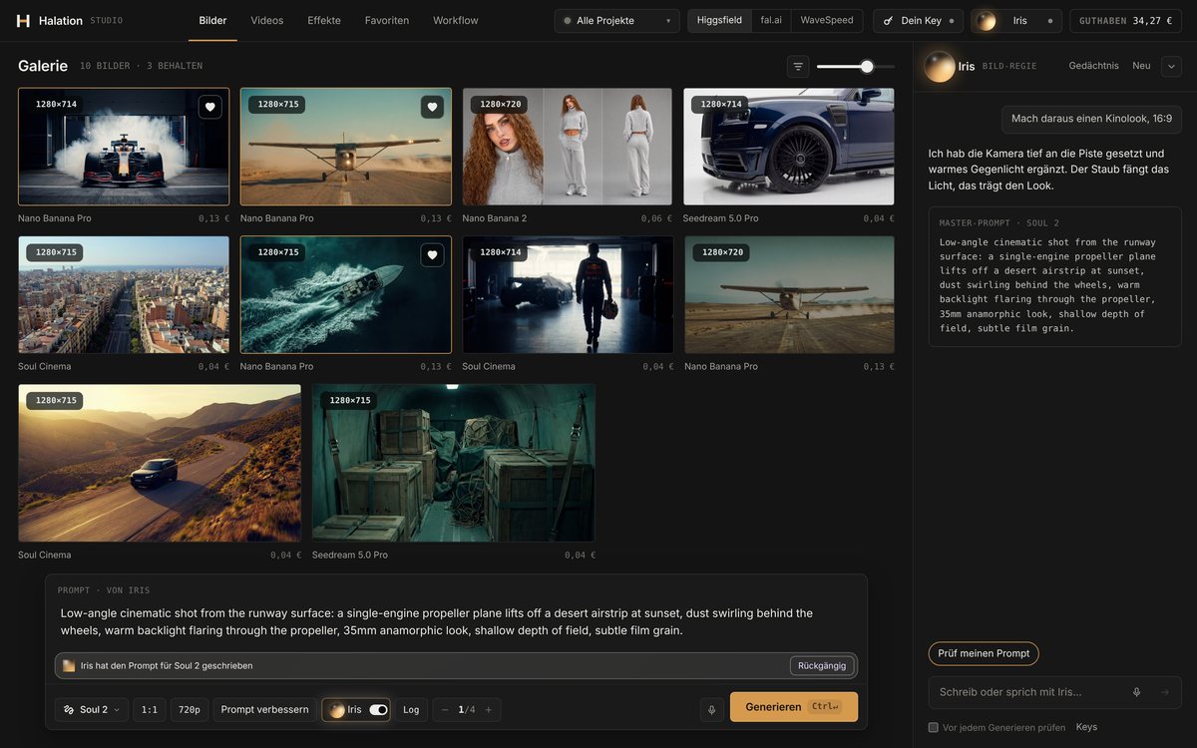
Task: Open the gallery filter icon
Action: pos(798,67)
